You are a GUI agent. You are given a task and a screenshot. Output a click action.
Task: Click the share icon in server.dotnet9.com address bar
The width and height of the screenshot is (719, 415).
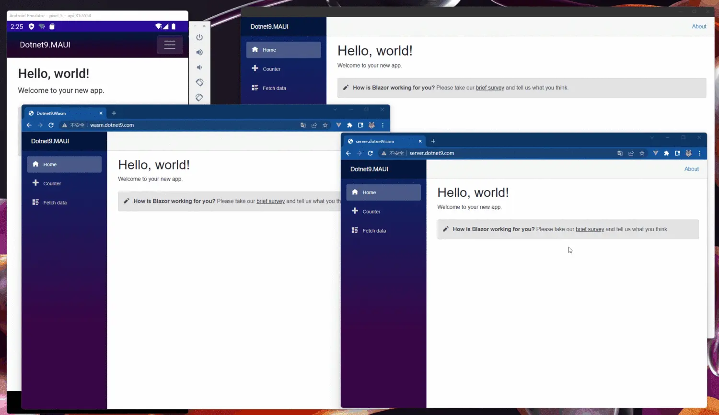631,153
